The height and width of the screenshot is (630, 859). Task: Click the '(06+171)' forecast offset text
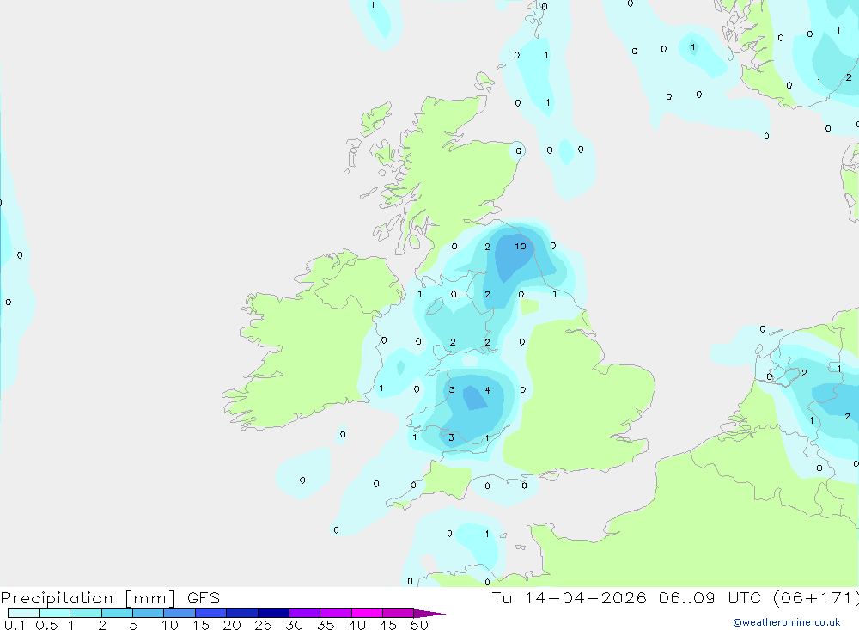[x=816, y=598]
